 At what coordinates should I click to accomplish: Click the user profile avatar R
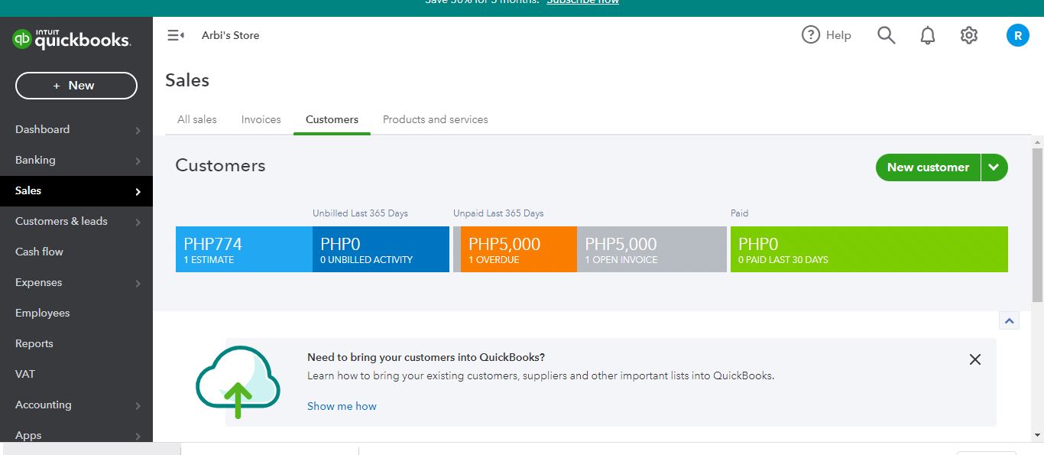coord(1018,35)
